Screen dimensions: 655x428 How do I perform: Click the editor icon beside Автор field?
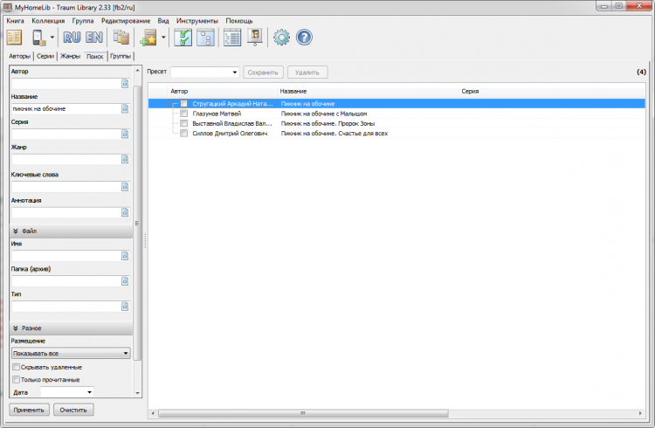(x=125, y=84)
